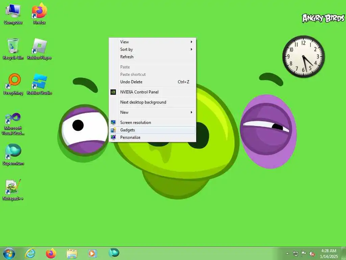Select the Everything search shortcut
The image size is (346, 260).
pyautogui.click(x=13, y=84)
